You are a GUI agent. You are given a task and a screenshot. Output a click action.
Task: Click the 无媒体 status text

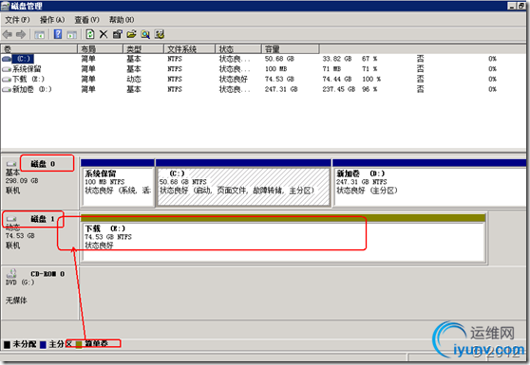click(x=16, y=301)
